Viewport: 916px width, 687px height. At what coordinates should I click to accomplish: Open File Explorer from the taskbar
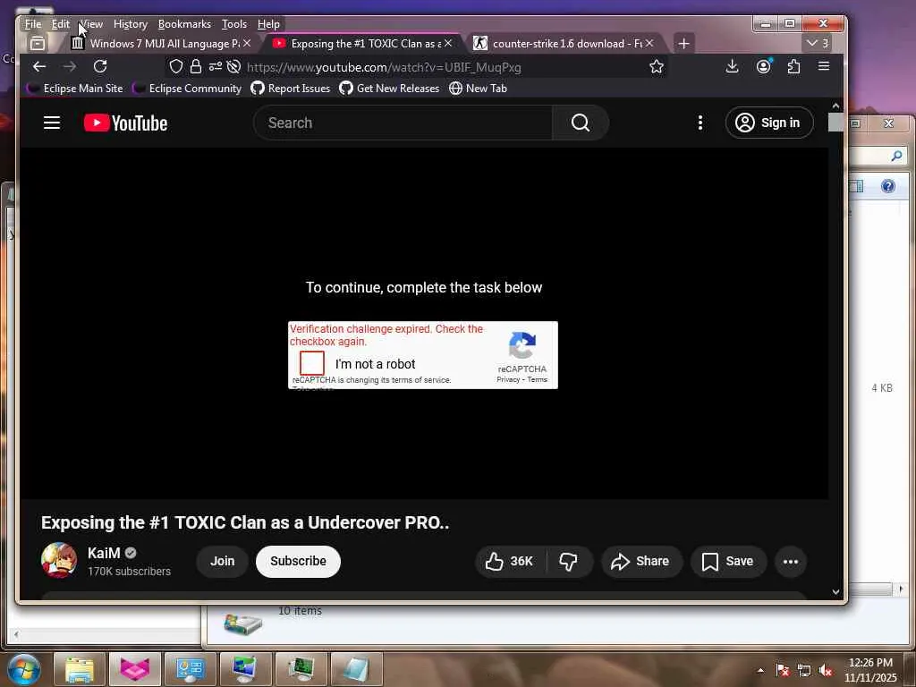(x=80, y=669)
